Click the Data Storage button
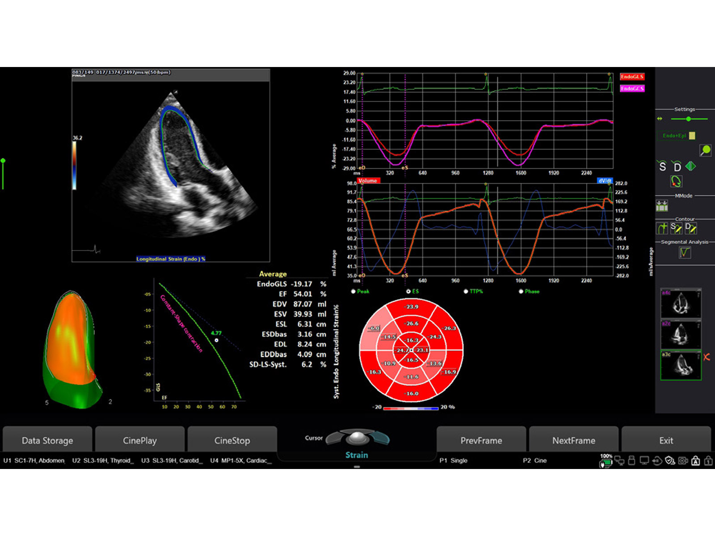 point(47,440)
